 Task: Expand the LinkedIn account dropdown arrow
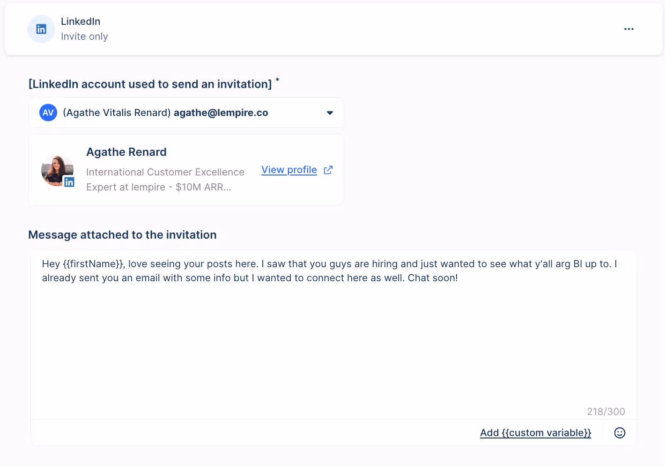[x=330, y=113]
